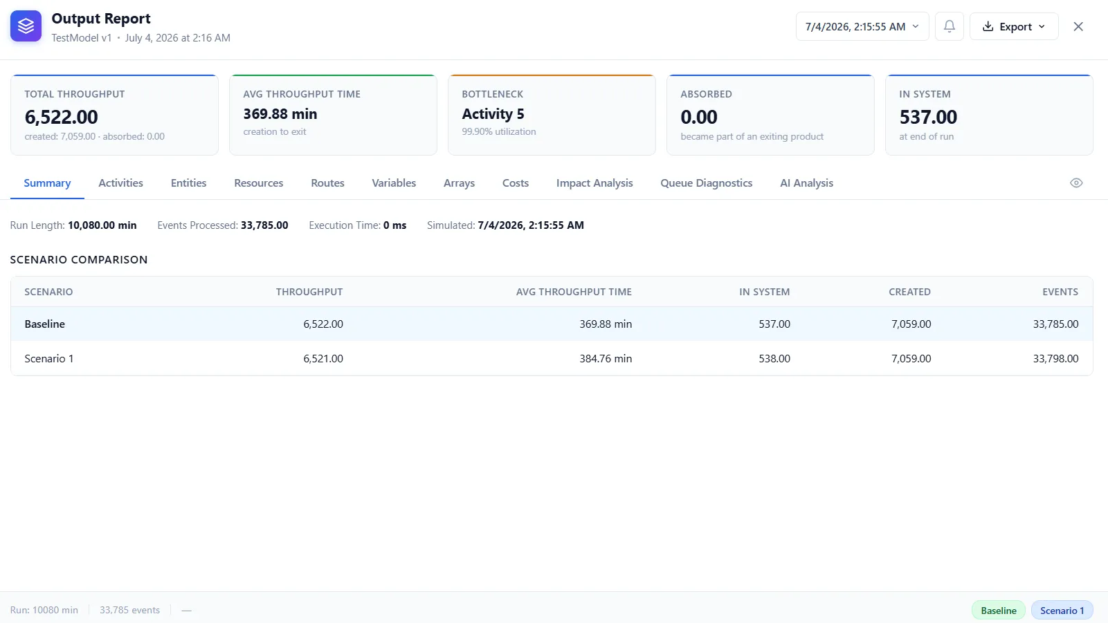Toggle the Scenario 1 chip
1108x623 pixels.
1062,611
